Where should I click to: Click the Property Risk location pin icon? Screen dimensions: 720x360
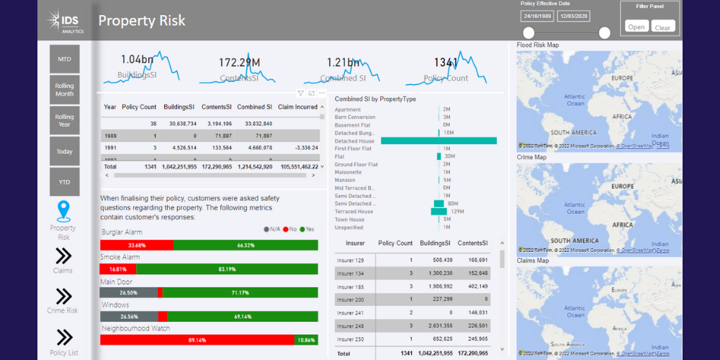pos(63,211)
